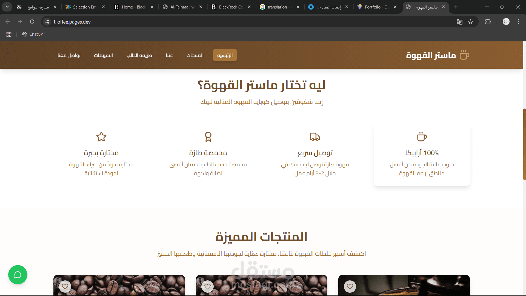Translate this page icon
Viewport: 526px width, 296px height.
[459, 22]
